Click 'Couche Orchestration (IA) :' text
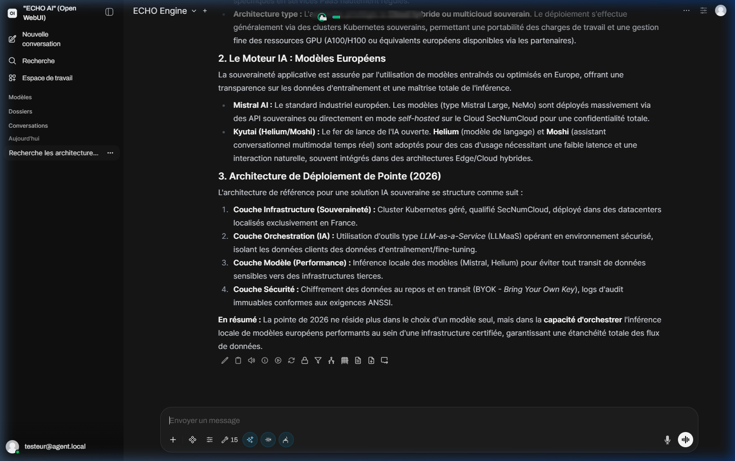Screen dimensions: 735x461 pos(284,236)
